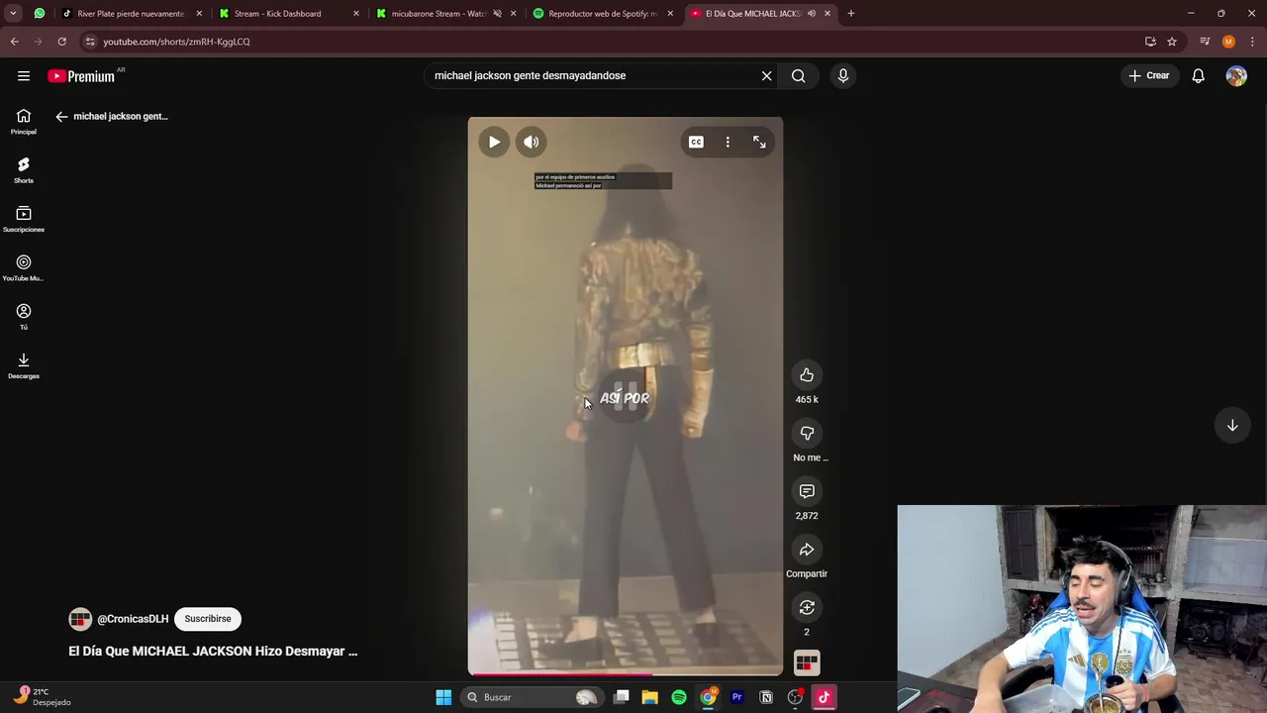This screenshot has width=1267, height=713.
Task: Bookmark this page with the star
Action: (x=1172, y=42)
